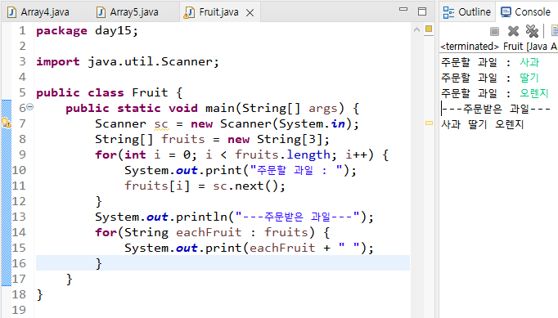
Task: Click the Fruit.java file icon
Action: pos(189,13)
